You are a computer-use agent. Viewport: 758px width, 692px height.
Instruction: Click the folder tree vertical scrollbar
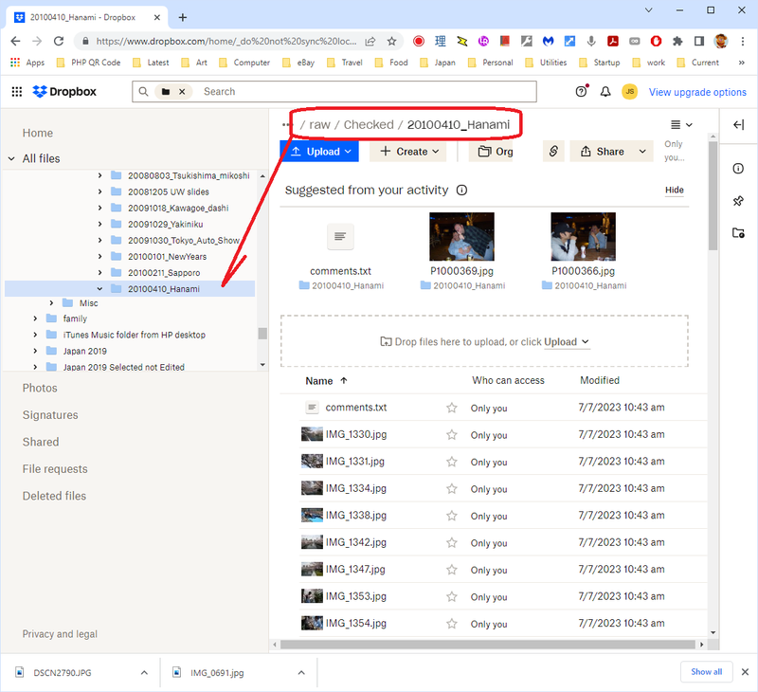262,333
